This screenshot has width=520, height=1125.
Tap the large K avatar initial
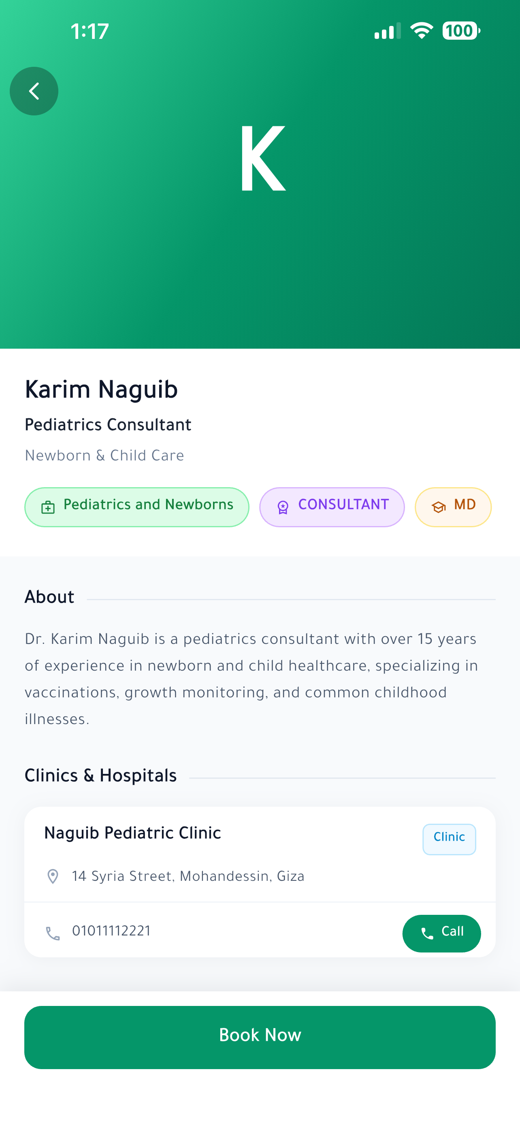point(262,159)
